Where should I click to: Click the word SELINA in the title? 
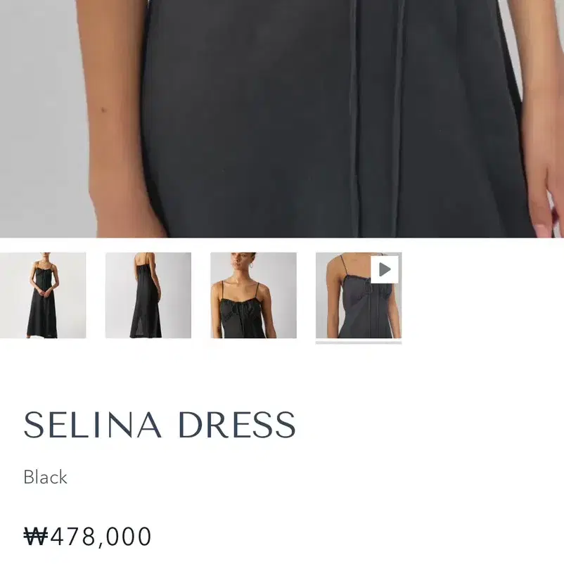tap(93, 425)
